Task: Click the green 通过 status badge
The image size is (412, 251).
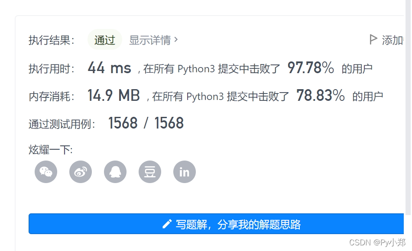Action: (x=104, y=39)
